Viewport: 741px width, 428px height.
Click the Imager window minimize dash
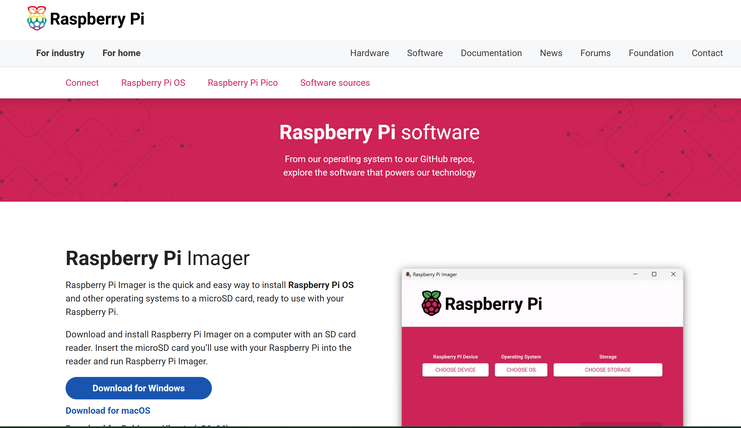tap(635, 274)
